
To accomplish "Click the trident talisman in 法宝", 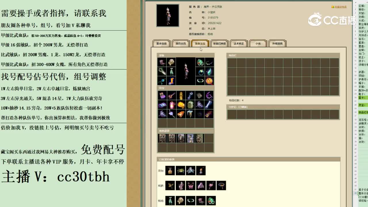I will [x=190, y=95].
